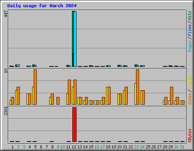Click day label 8 on the x-axis
This screenshot has height=151, width=194.
[x=52, y=147]
